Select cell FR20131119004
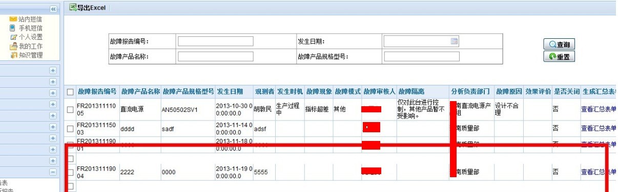Screen dimensions: 618x192 tap(97, 172)
